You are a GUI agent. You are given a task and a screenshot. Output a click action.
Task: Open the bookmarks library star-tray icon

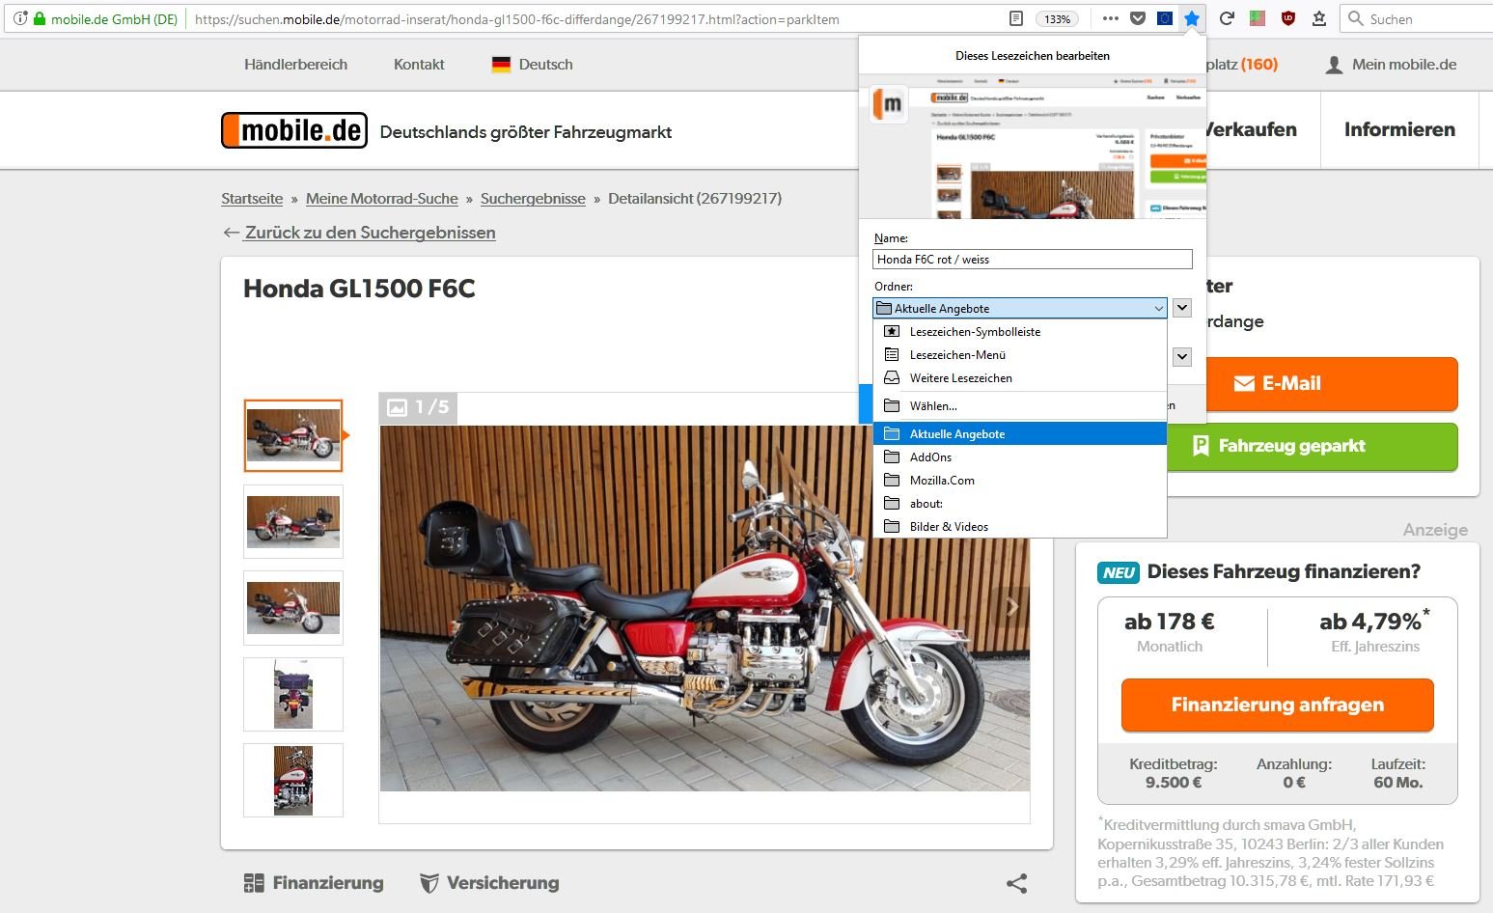tap(1318, 18)
